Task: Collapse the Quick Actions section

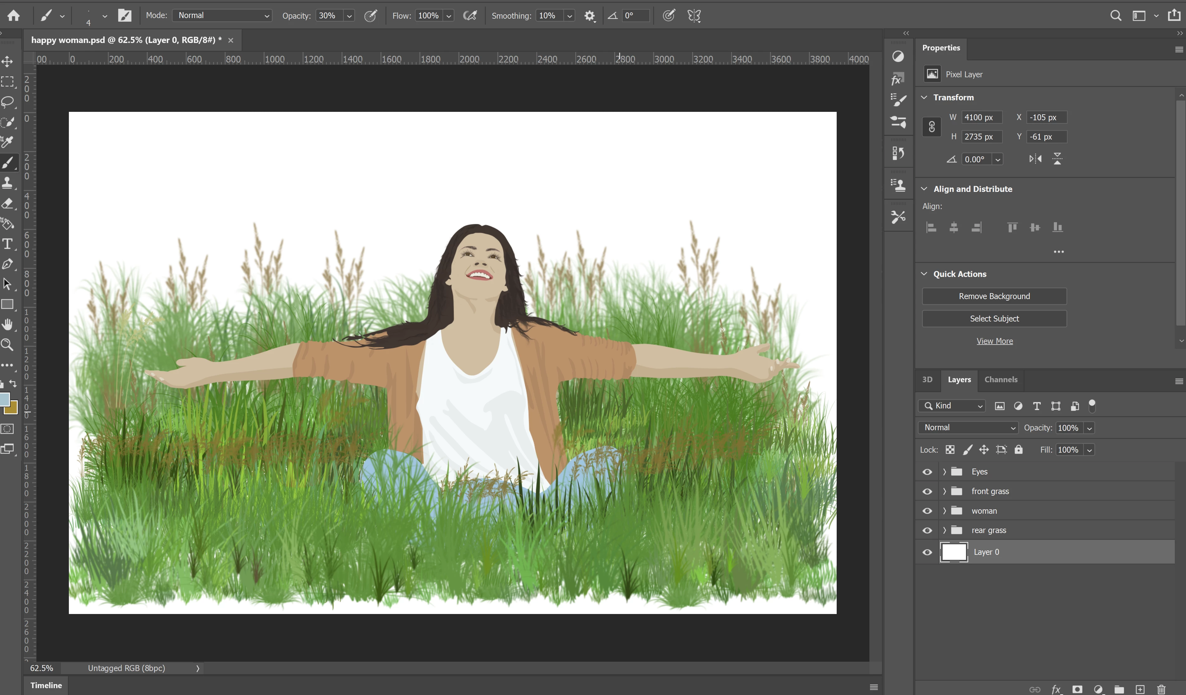Action: click(924, 274)
